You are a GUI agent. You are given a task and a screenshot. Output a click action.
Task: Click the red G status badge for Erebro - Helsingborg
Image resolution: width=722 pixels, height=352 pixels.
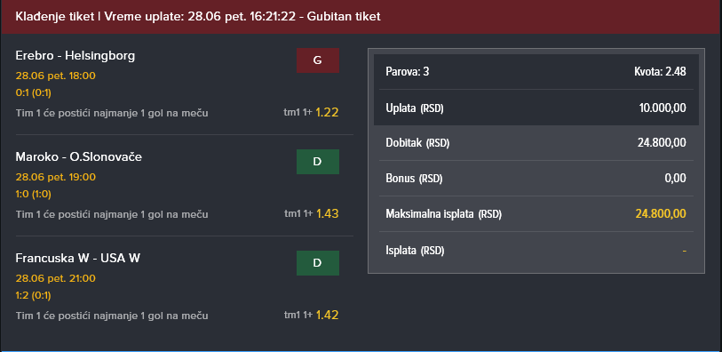coord(318,60)
